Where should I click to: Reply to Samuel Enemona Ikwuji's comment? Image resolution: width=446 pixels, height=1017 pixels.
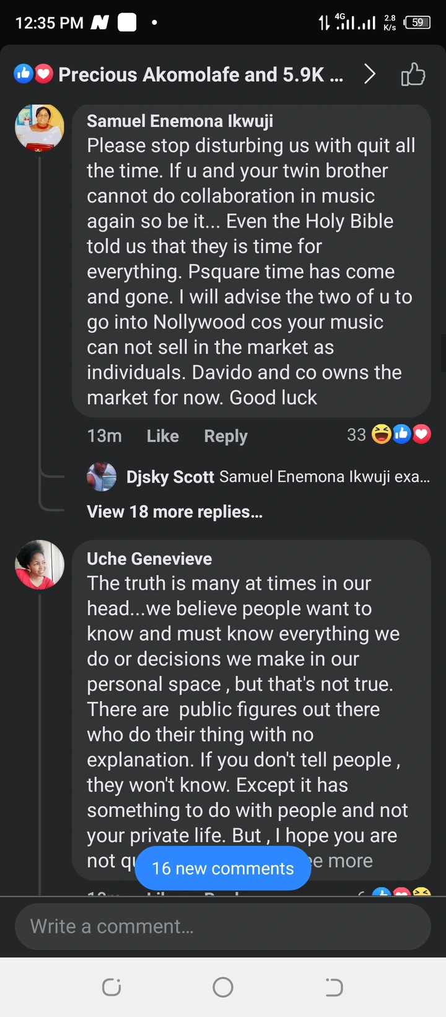[x=225, y=436]
